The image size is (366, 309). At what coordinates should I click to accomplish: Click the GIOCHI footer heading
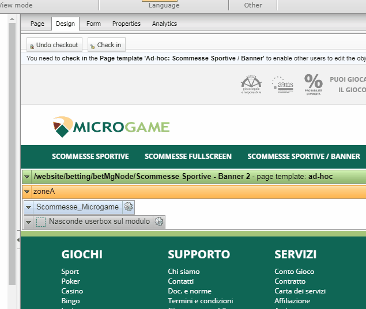point(82,254)
